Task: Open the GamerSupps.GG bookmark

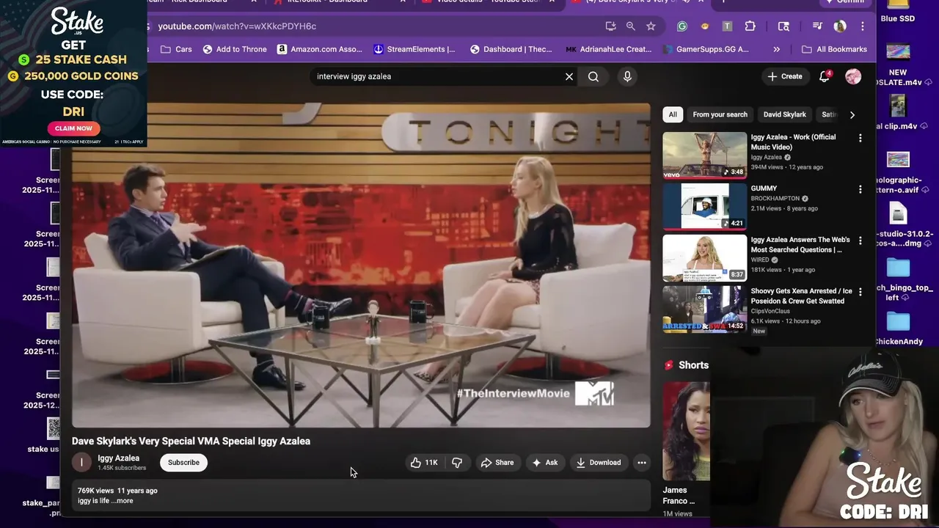Action: 706,49
